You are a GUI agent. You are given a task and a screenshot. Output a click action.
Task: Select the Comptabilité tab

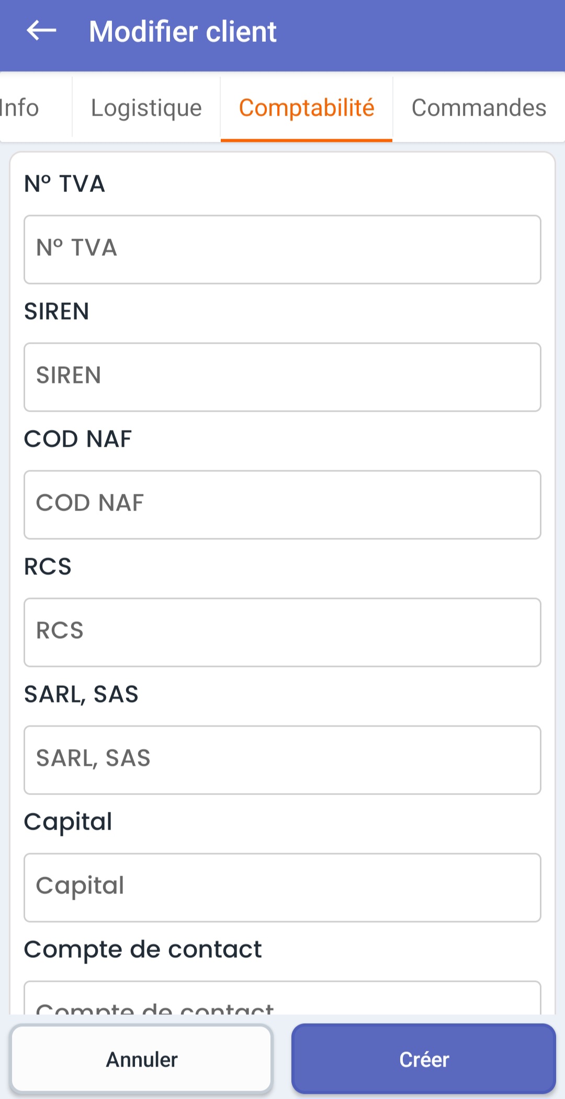pyautogui.click(x=307, y=108)
